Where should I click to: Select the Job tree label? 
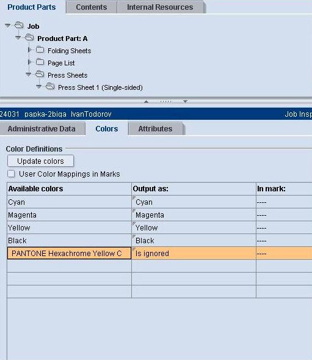point(33,26)
